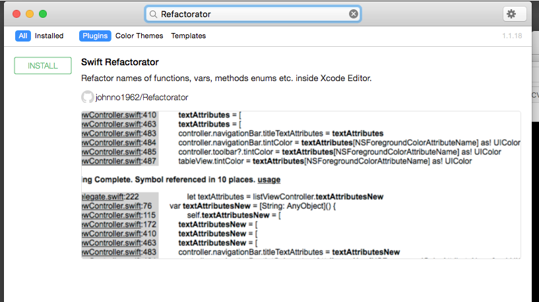Show only Installed packages
The width and height of the screenshot is (539, 302).
tap(49, 36)
